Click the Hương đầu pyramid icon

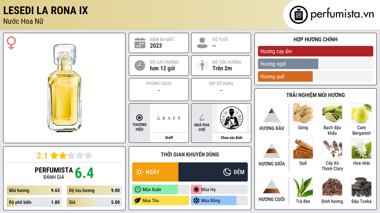272,115
